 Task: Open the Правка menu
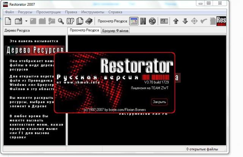(71, 12)
